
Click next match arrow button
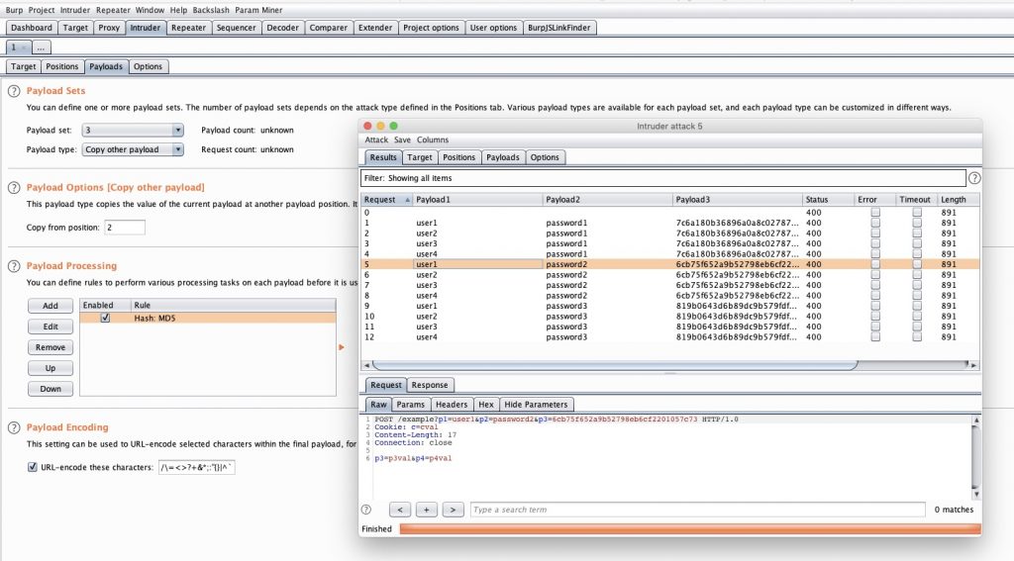[x=453, y=510]
